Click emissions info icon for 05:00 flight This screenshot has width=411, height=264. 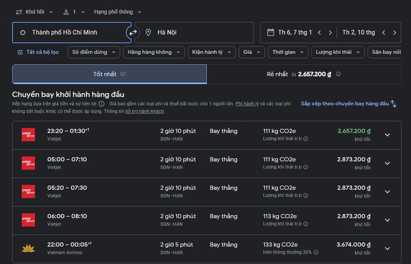coord(306,167)
